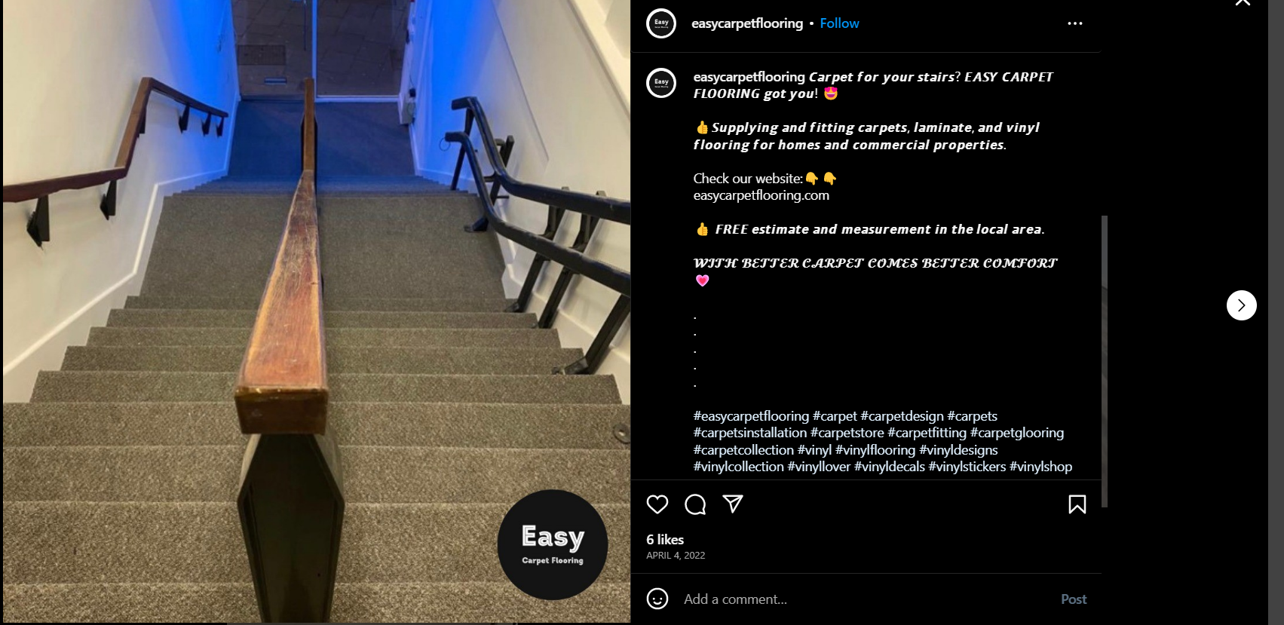Image resolution: width=1284 pixels, height=625 pixels.
Task: Click the caption's profile avatar
Action: click(661, 82)
